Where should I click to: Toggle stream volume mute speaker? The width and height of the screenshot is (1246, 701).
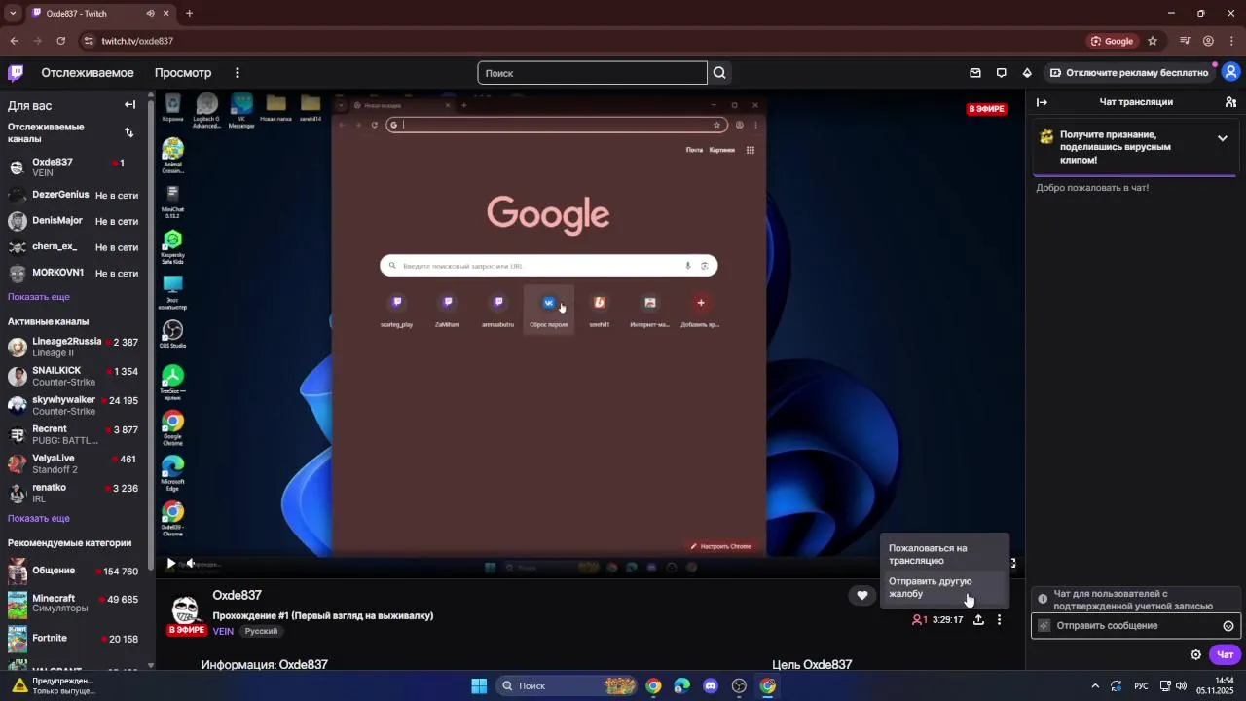point(191,563)
